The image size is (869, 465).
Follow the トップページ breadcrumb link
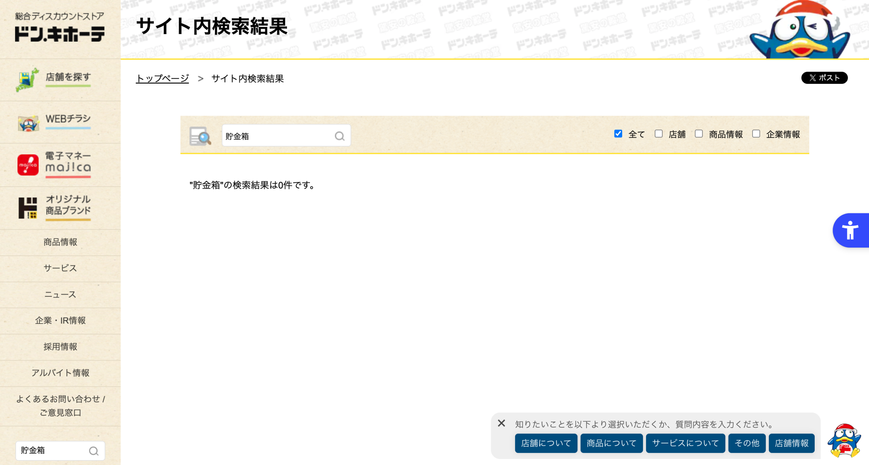point(162,78)
